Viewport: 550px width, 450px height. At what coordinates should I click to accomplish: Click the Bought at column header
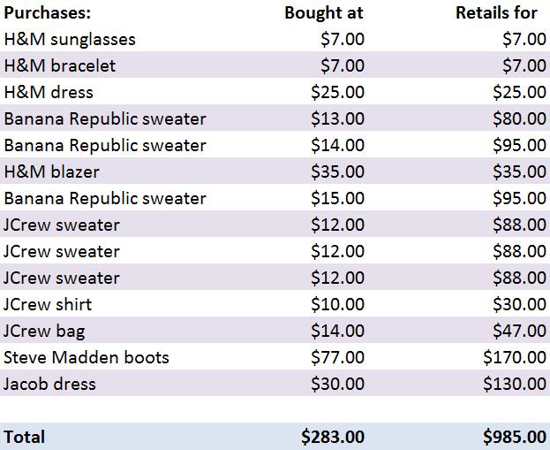324,13
